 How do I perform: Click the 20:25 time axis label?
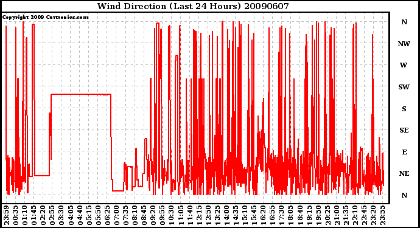pyautogui.click(x=327, y=215)
